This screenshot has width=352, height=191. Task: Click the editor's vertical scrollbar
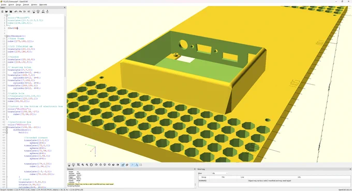click(x=65, y=47)
